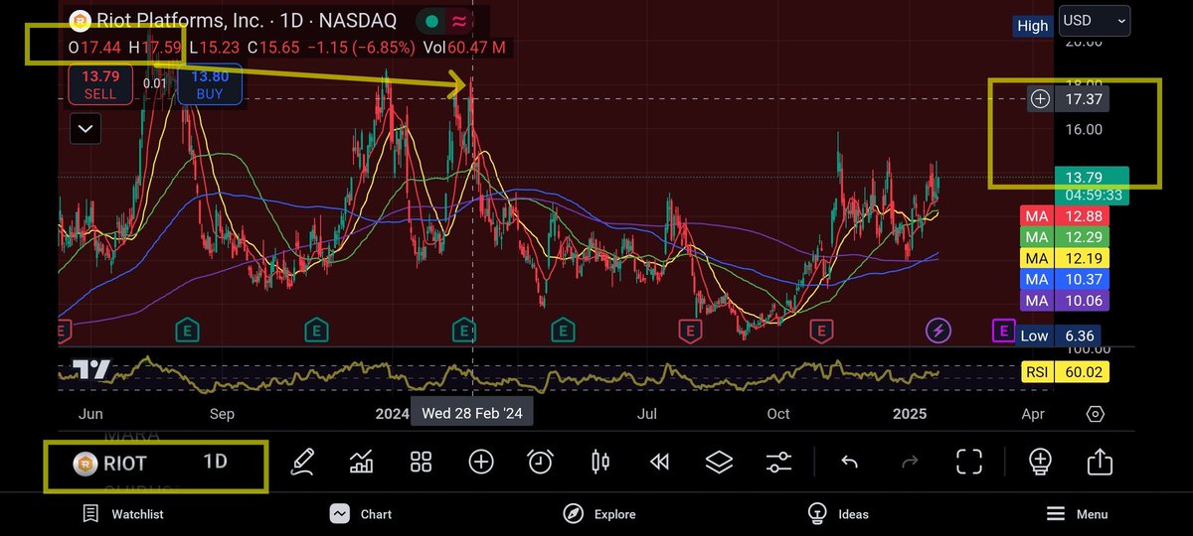Viewport: 1193px width, 536px height.
Task: Tap the 13.79 SELL button
Action: (x=99, y=83)
